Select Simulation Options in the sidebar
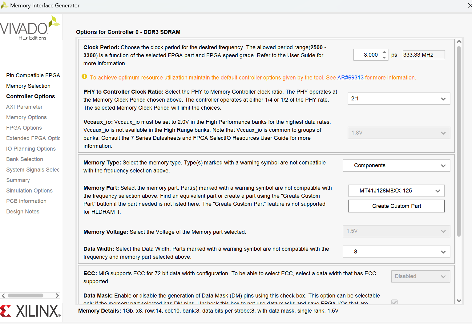This screenshot has width=472, height=324. pos(29,191)
